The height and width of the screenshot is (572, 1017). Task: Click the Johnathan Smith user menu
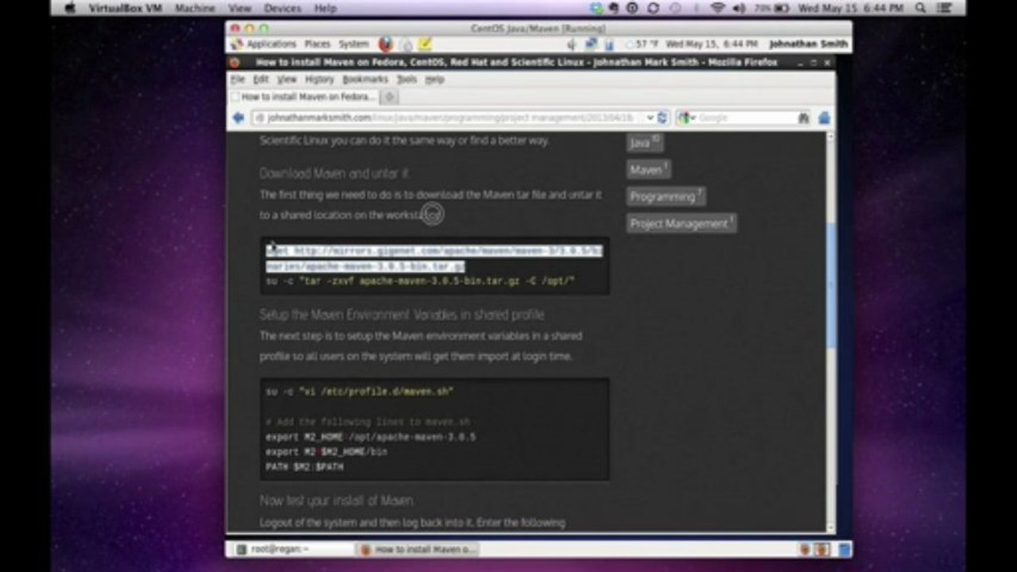click(808, 44)
